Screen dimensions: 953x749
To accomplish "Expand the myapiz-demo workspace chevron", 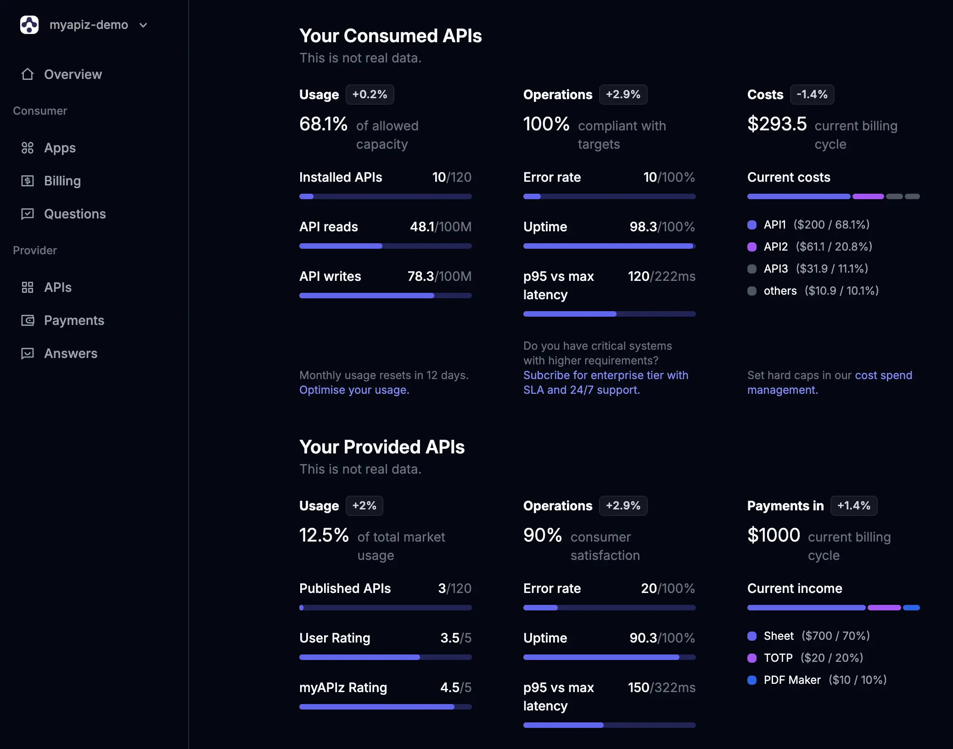I will click(x=143, y=25).
